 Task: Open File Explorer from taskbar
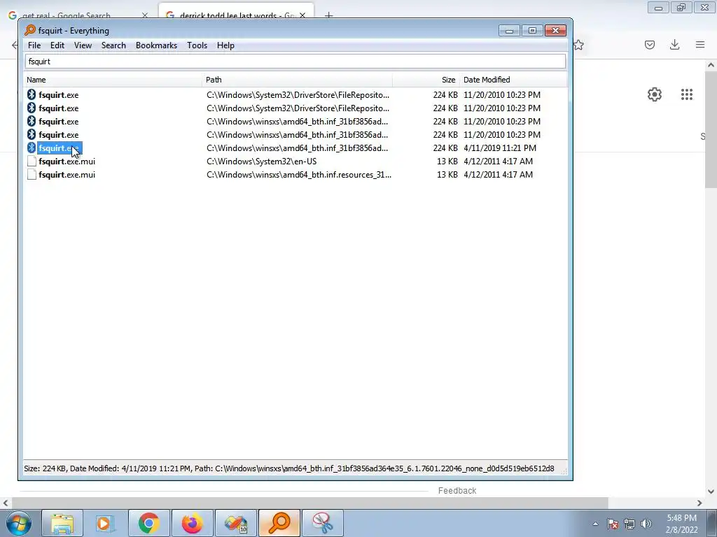coord(62,523)
